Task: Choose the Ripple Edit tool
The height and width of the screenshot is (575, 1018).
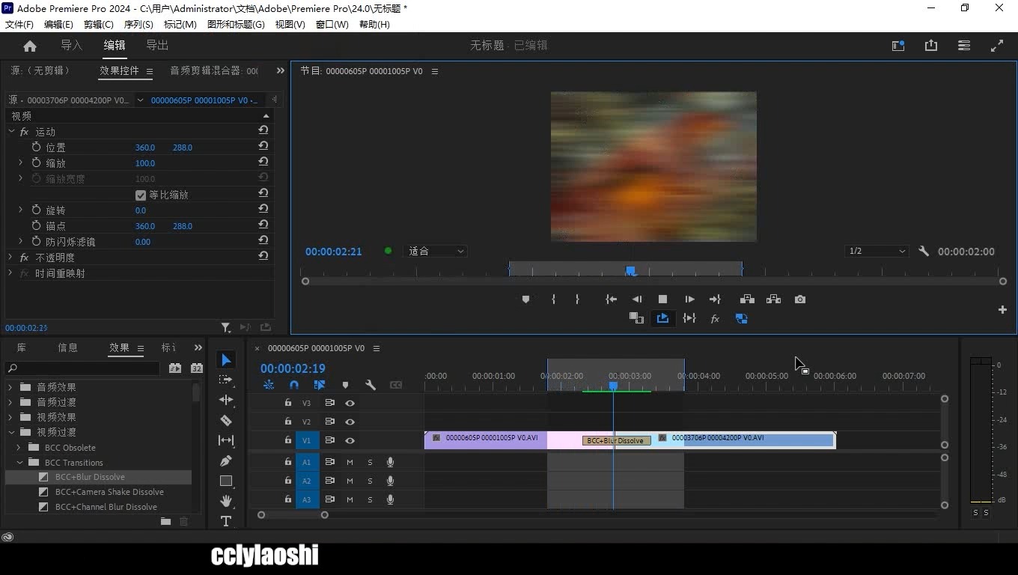Action: coord(226,400)
